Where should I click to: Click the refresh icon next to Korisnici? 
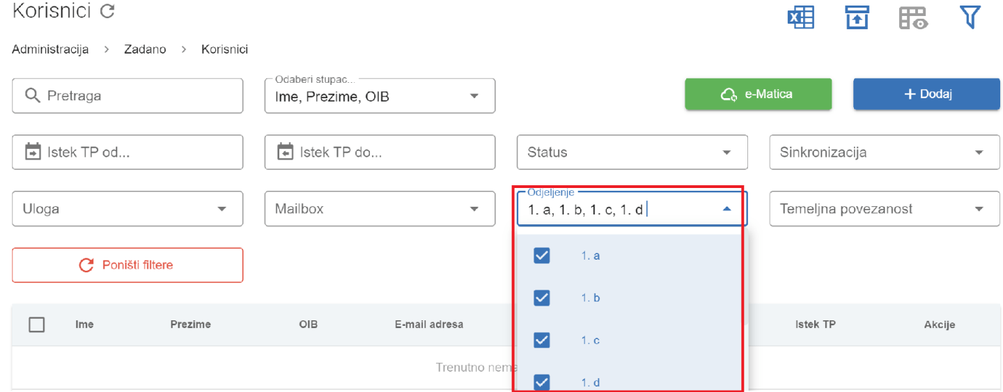click(107, 11)
